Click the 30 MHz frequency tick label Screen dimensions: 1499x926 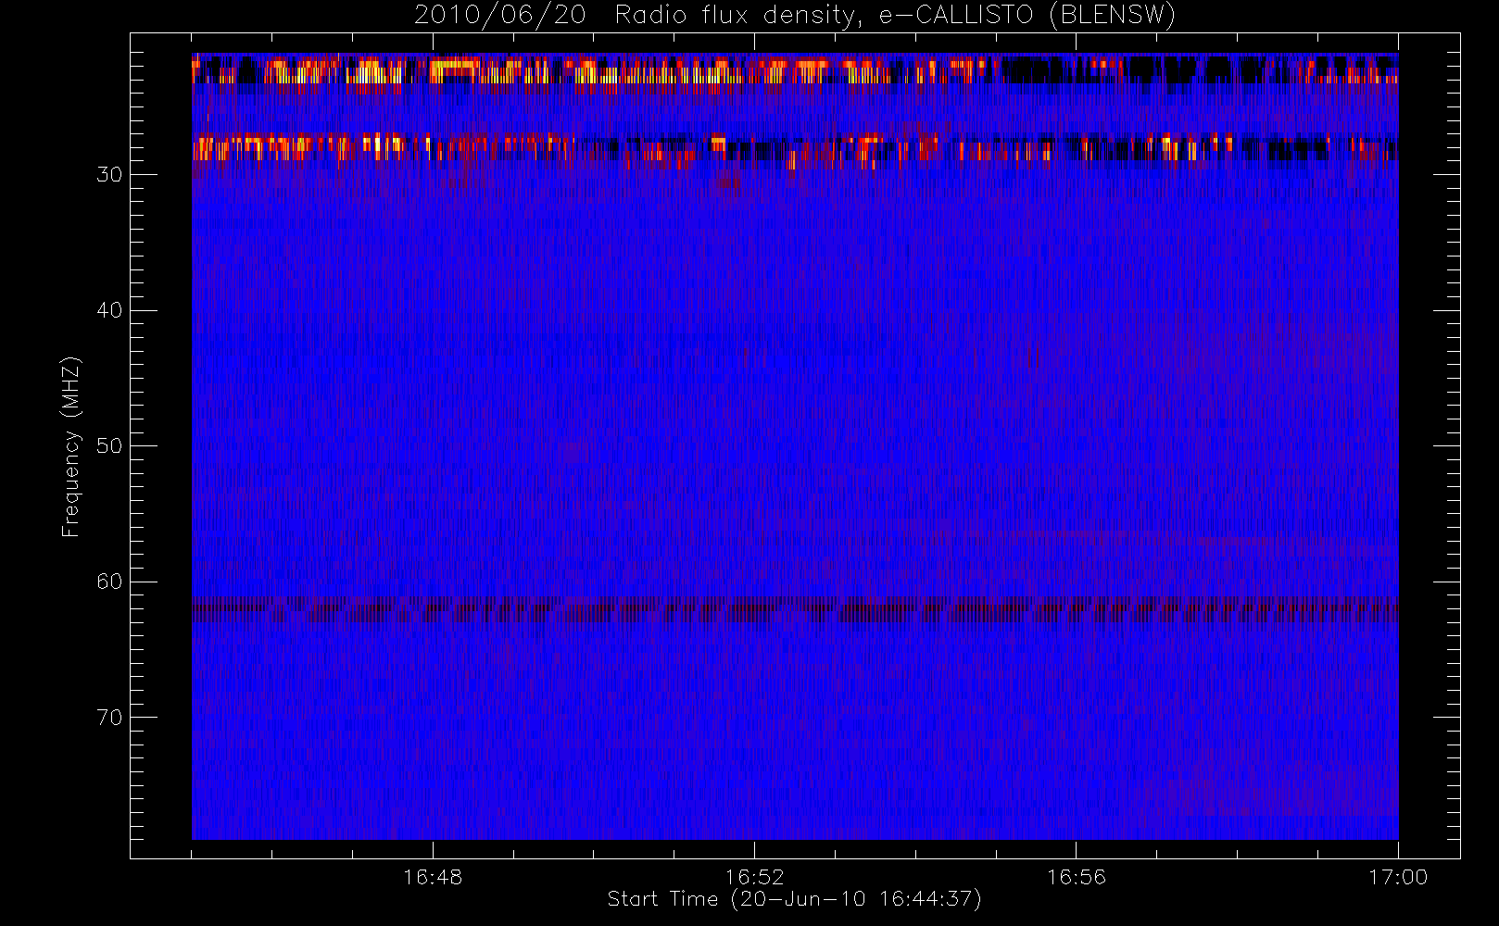109,175
